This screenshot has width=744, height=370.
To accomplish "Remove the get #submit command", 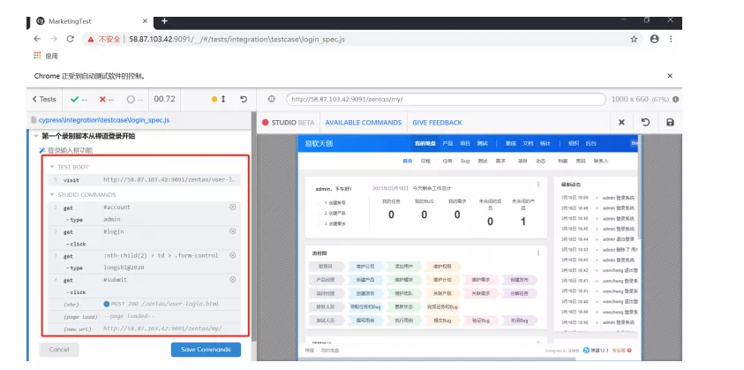I will coord(232,279).
